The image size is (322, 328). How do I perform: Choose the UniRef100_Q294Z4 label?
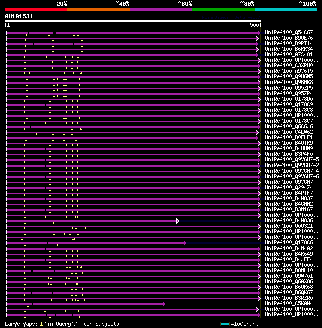point(289,188)
